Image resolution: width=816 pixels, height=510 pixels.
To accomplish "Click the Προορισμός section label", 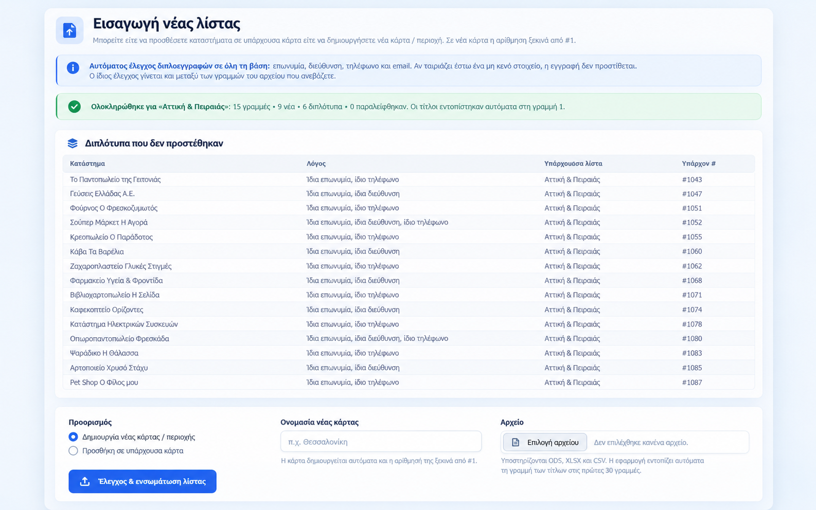I will pos(90,422).
